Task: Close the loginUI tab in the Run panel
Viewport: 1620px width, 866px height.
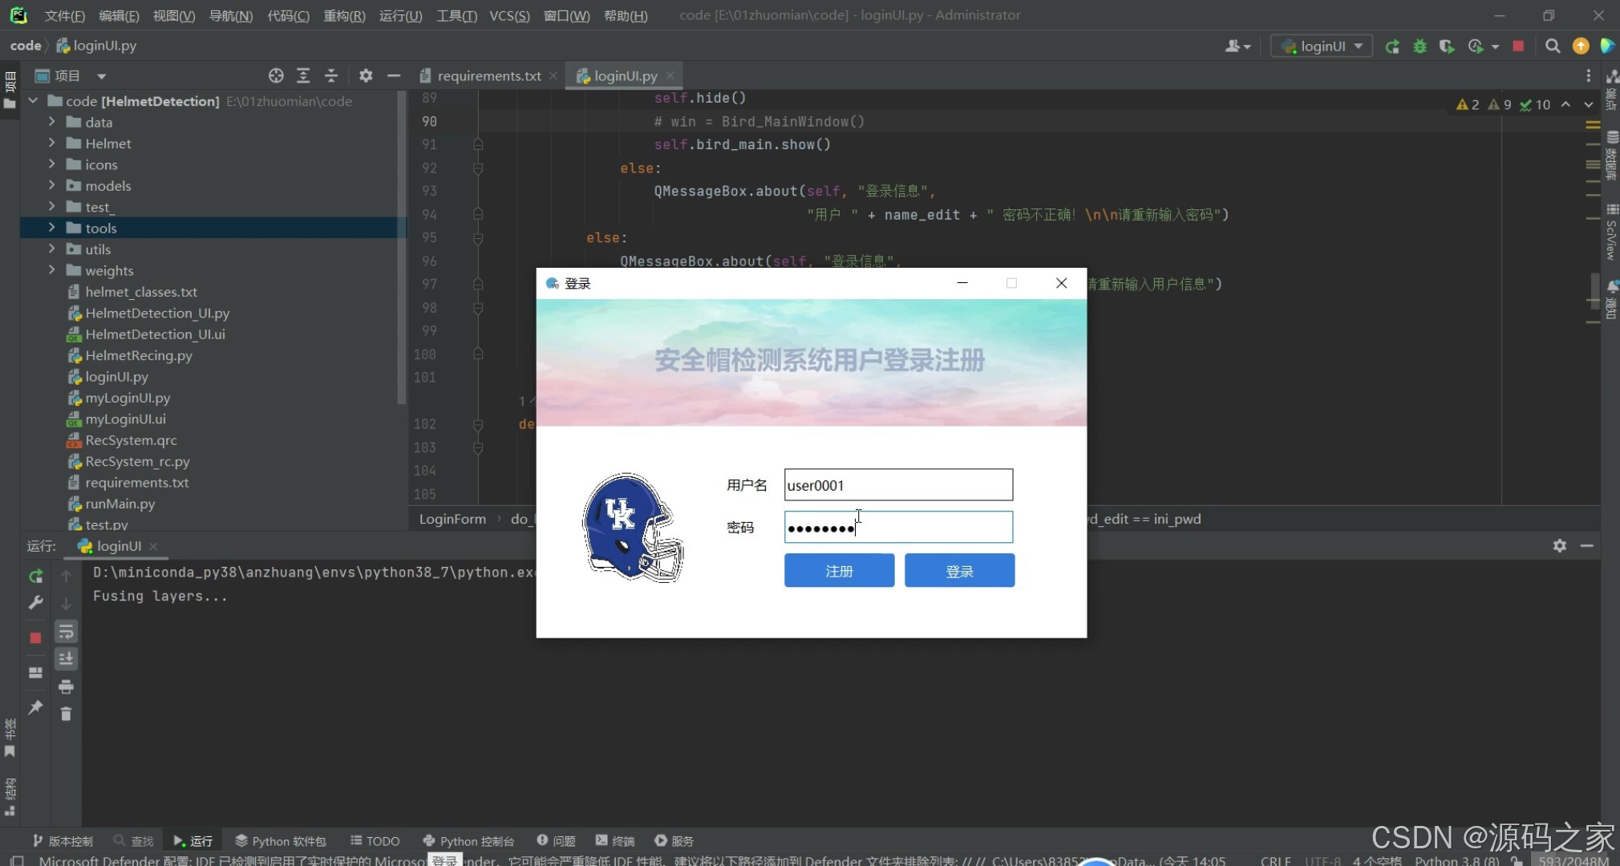Action: (x=153, y=546)
